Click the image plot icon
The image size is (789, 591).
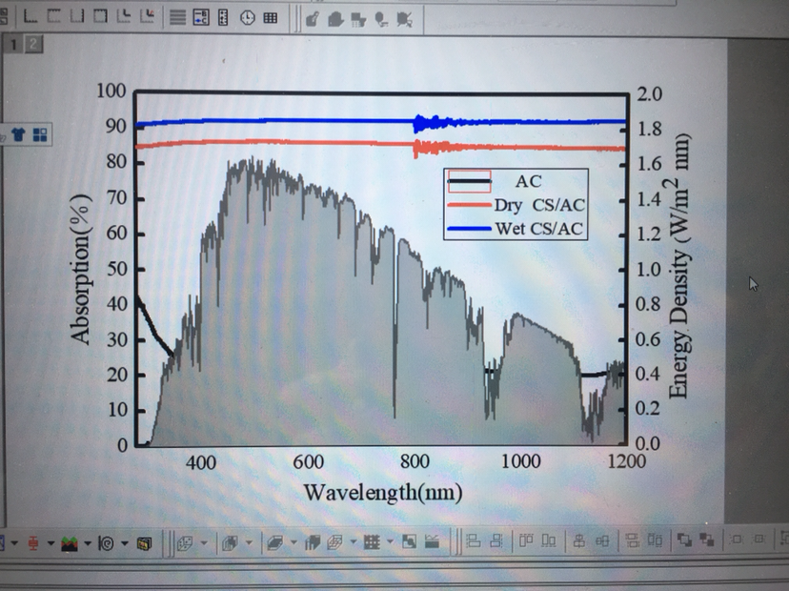pyautogui.click(x=409, y=541)
